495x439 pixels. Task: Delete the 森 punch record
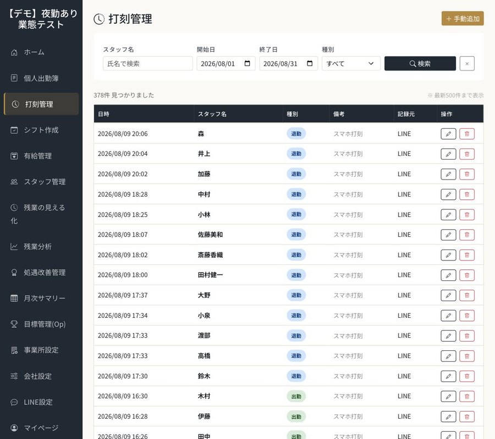click(x=466, y=134)
